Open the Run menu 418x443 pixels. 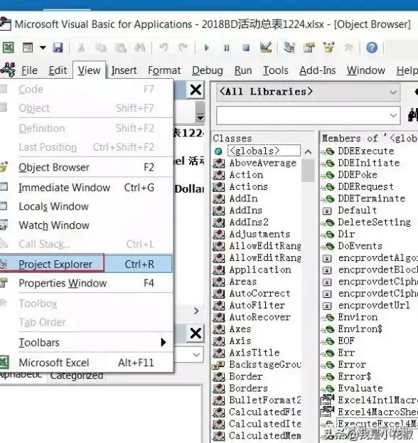(x=243, y=70)
